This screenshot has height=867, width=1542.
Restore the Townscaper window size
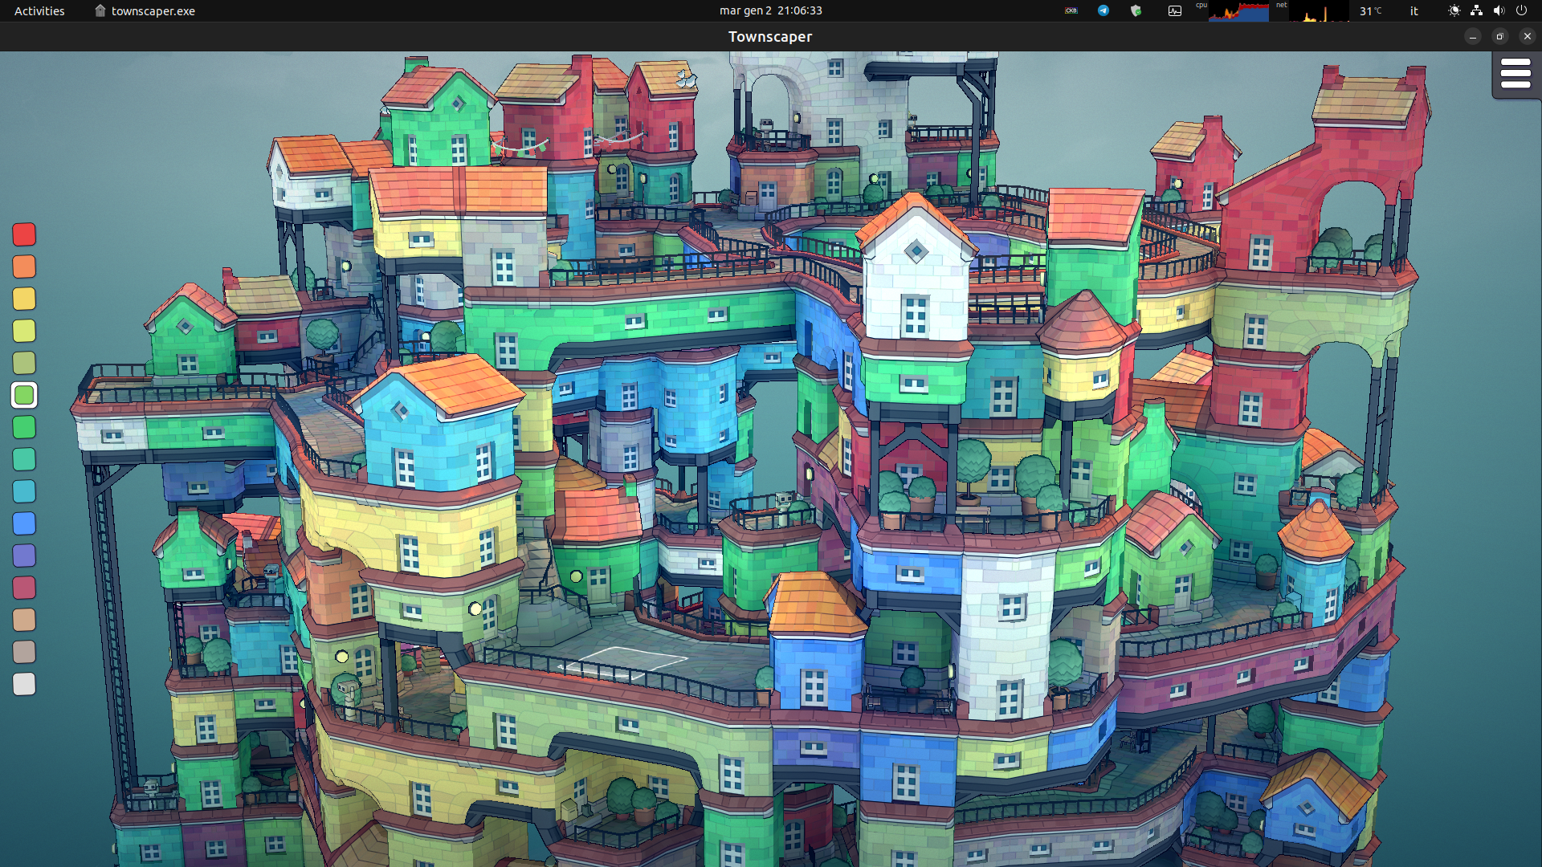tap(1499, 36)
